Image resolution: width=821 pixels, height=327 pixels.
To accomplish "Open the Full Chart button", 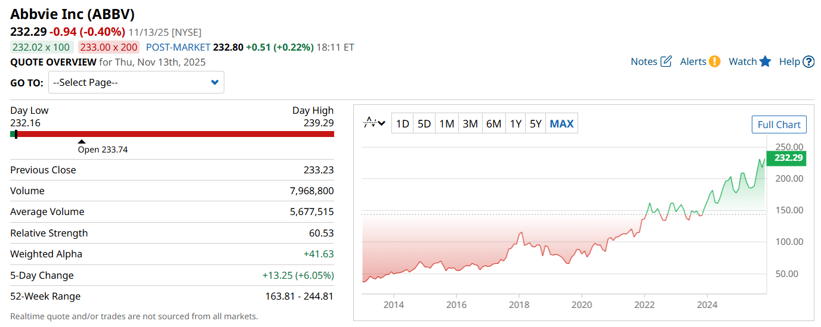I will (x=779, y=124).
